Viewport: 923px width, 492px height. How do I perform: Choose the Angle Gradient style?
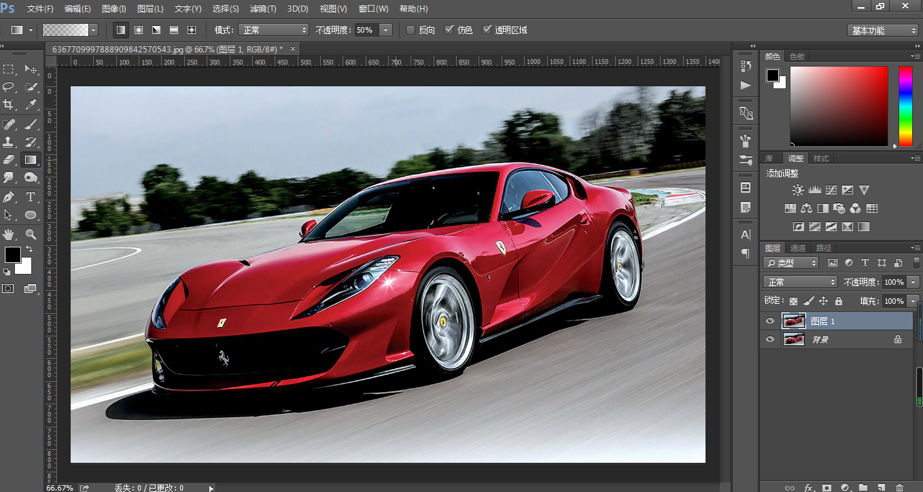(x=156, y=30)
